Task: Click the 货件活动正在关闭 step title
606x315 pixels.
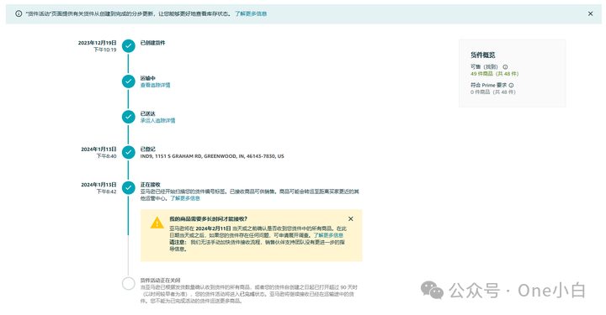Action: [161, 281]
